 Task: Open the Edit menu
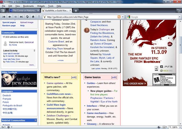tap(10, 6)
